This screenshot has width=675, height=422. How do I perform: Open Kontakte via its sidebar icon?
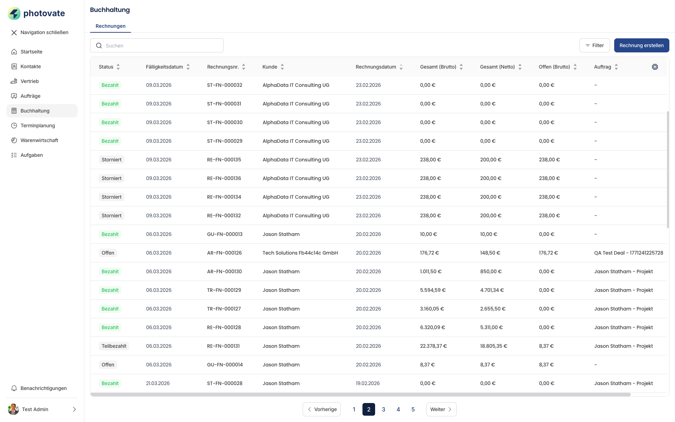point(14,66)
